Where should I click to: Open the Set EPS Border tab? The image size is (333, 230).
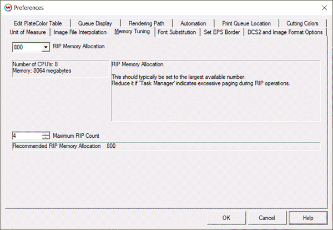(x=222, y=32)
